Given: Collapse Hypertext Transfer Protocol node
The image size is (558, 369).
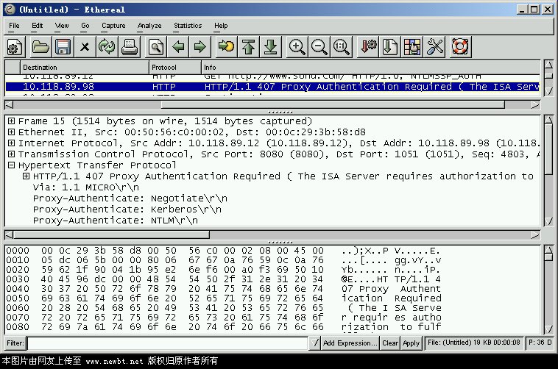Looking at the screenshot, I should coord(11,165).
